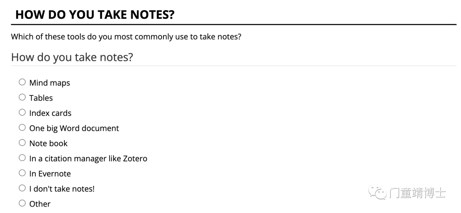Select the Index cards radio button
The height and width of the screenshot is (213, 461).
click(22, 112)
